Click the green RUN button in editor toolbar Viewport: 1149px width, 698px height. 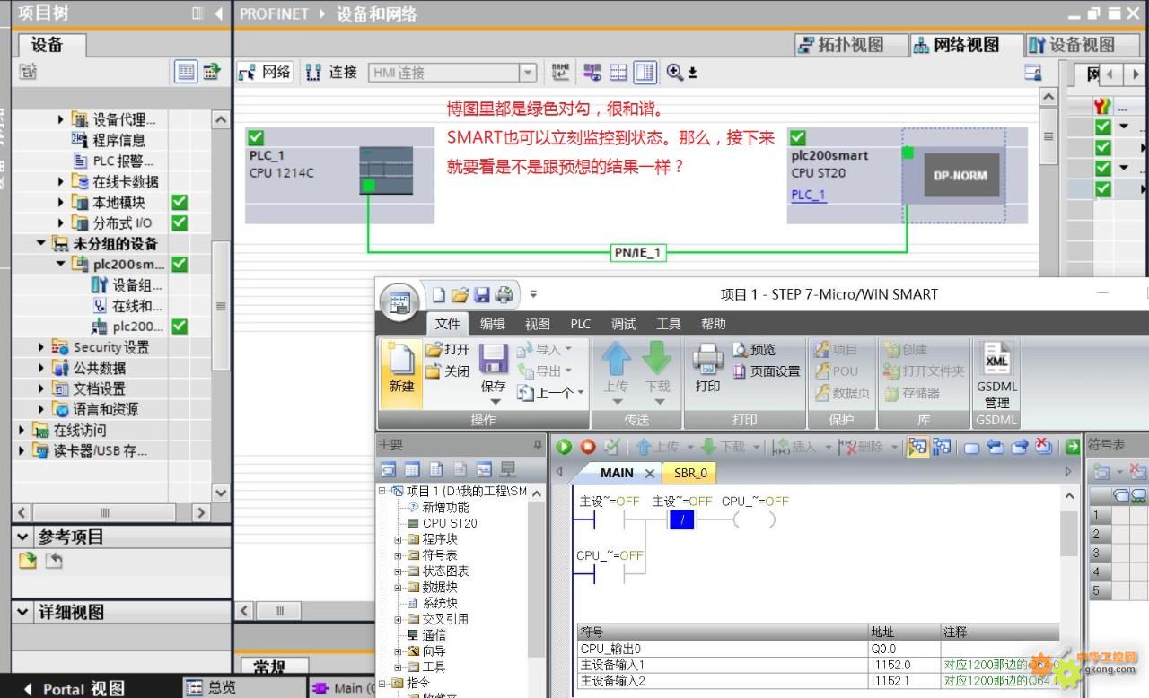click(565, 446)
